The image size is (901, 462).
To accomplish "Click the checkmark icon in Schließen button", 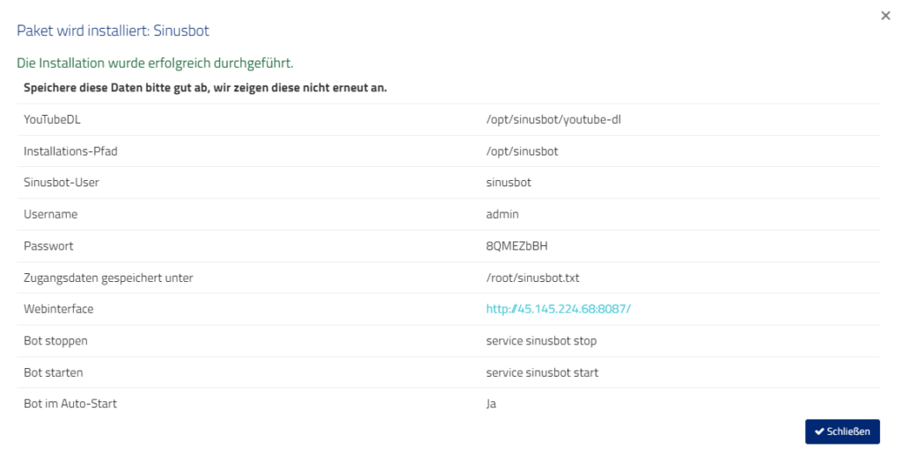I will coord(819,431).
